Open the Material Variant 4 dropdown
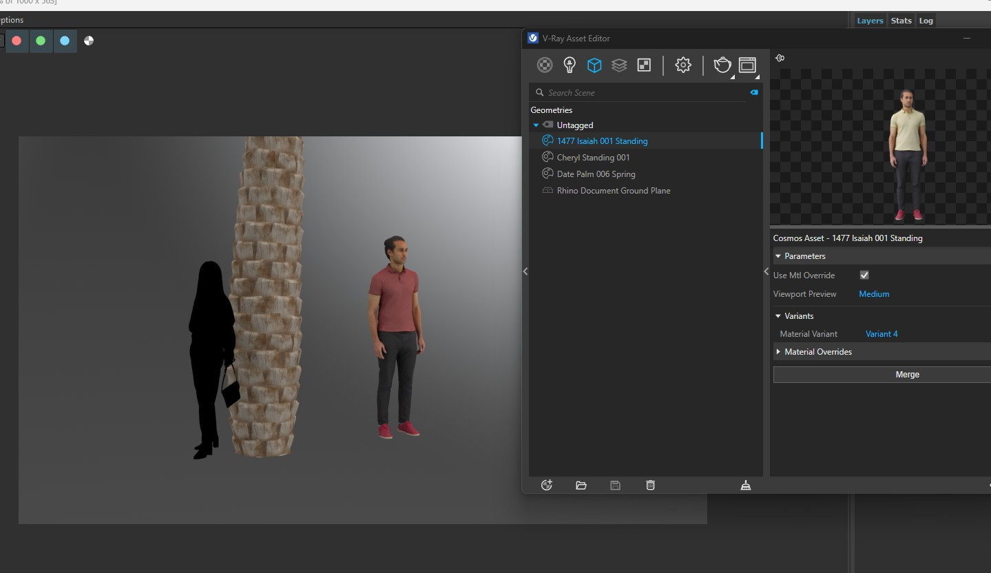Image resolution: width=991 pixels, height=573 pixels. (x=882, y=334)
